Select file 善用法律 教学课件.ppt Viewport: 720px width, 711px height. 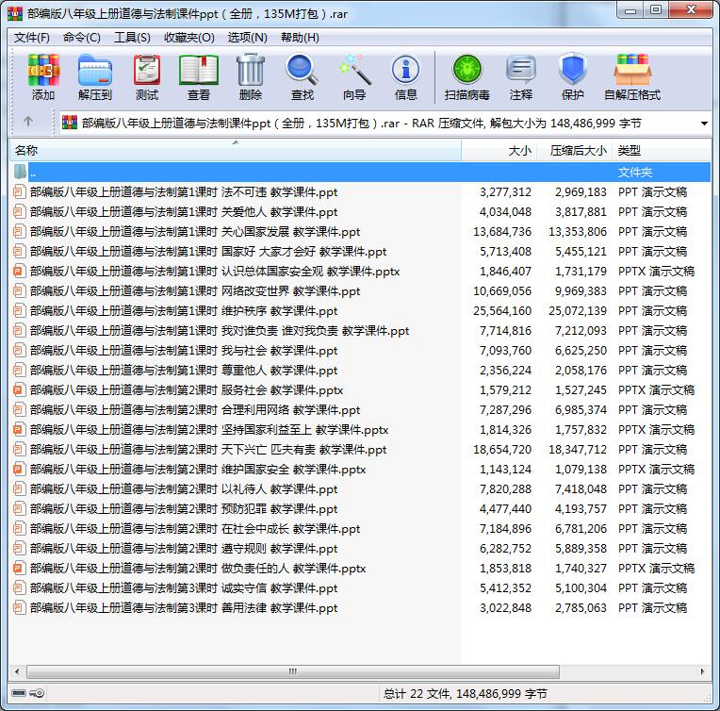point(184,607)
